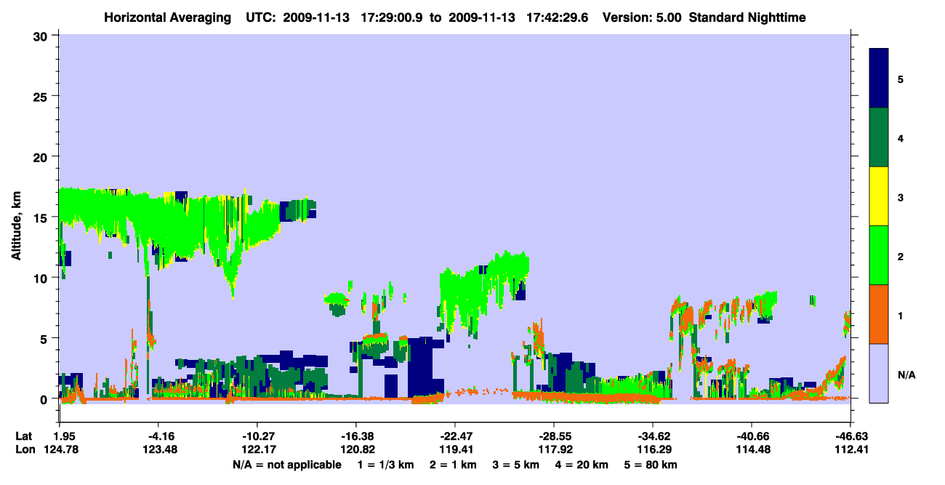
Task: Click longitude value 123.48
Action: pyautogui.click(x=158, y=449)
